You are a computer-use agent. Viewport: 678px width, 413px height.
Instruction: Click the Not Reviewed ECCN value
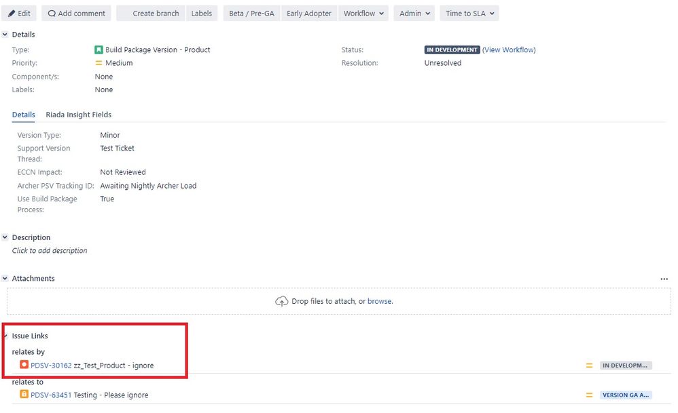pyautogui.click(x=123, y=172)
